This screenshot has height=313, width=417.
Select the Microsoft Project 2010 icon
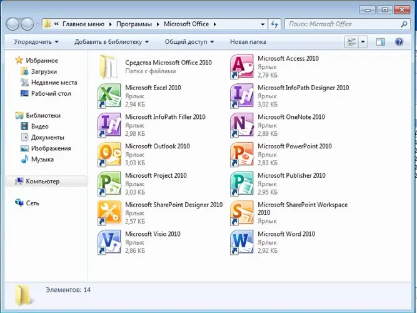click(109, 184)
